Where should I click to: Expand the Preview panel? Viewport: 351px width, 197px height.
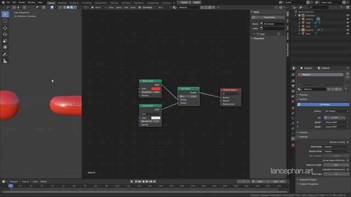pos(303,95)
